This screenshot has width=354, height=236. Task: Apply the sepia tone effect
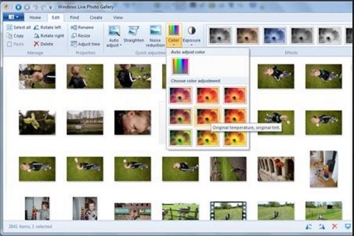(x=247, y=35)
